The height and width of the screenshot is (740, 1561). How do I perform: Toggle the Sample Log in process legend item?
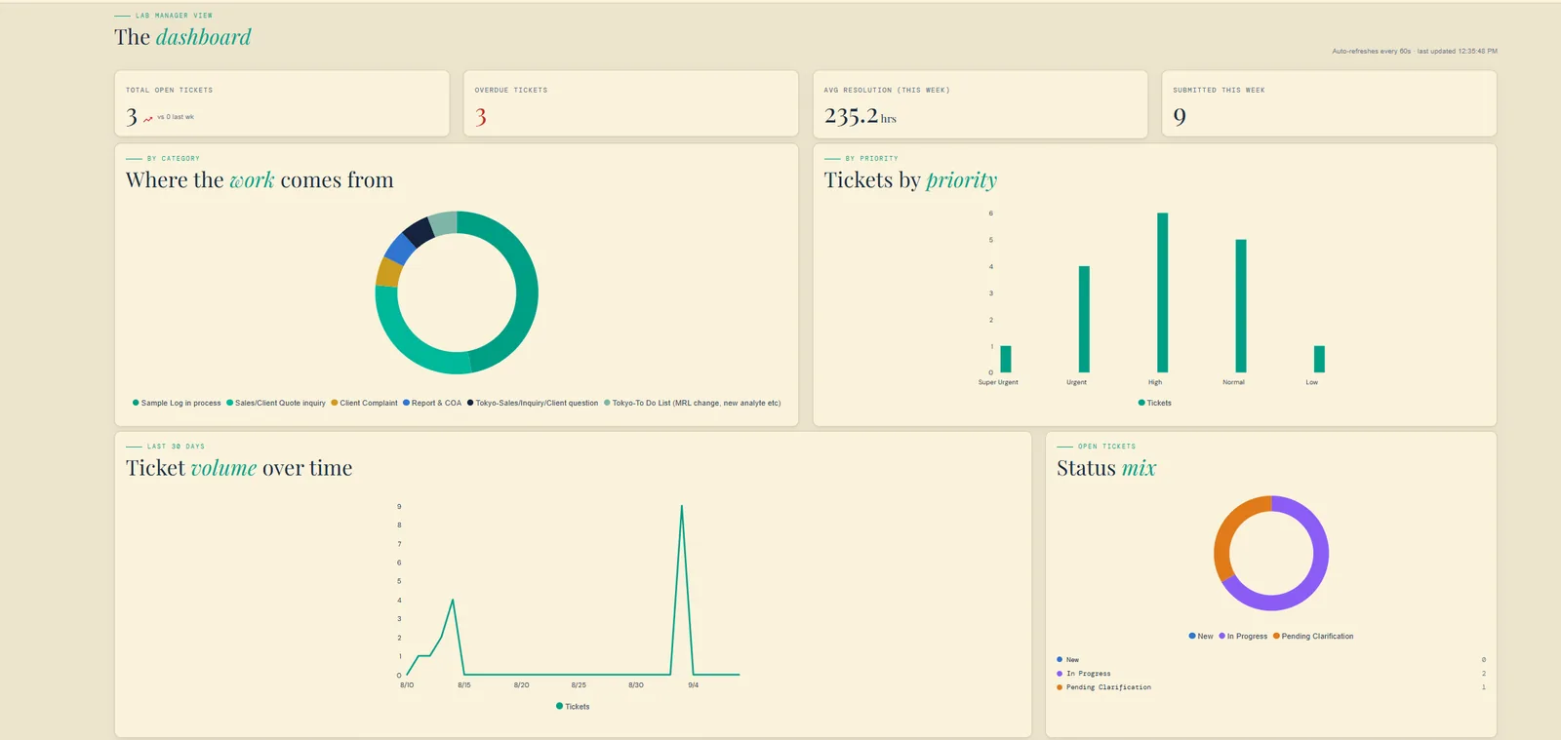(177, 403)
